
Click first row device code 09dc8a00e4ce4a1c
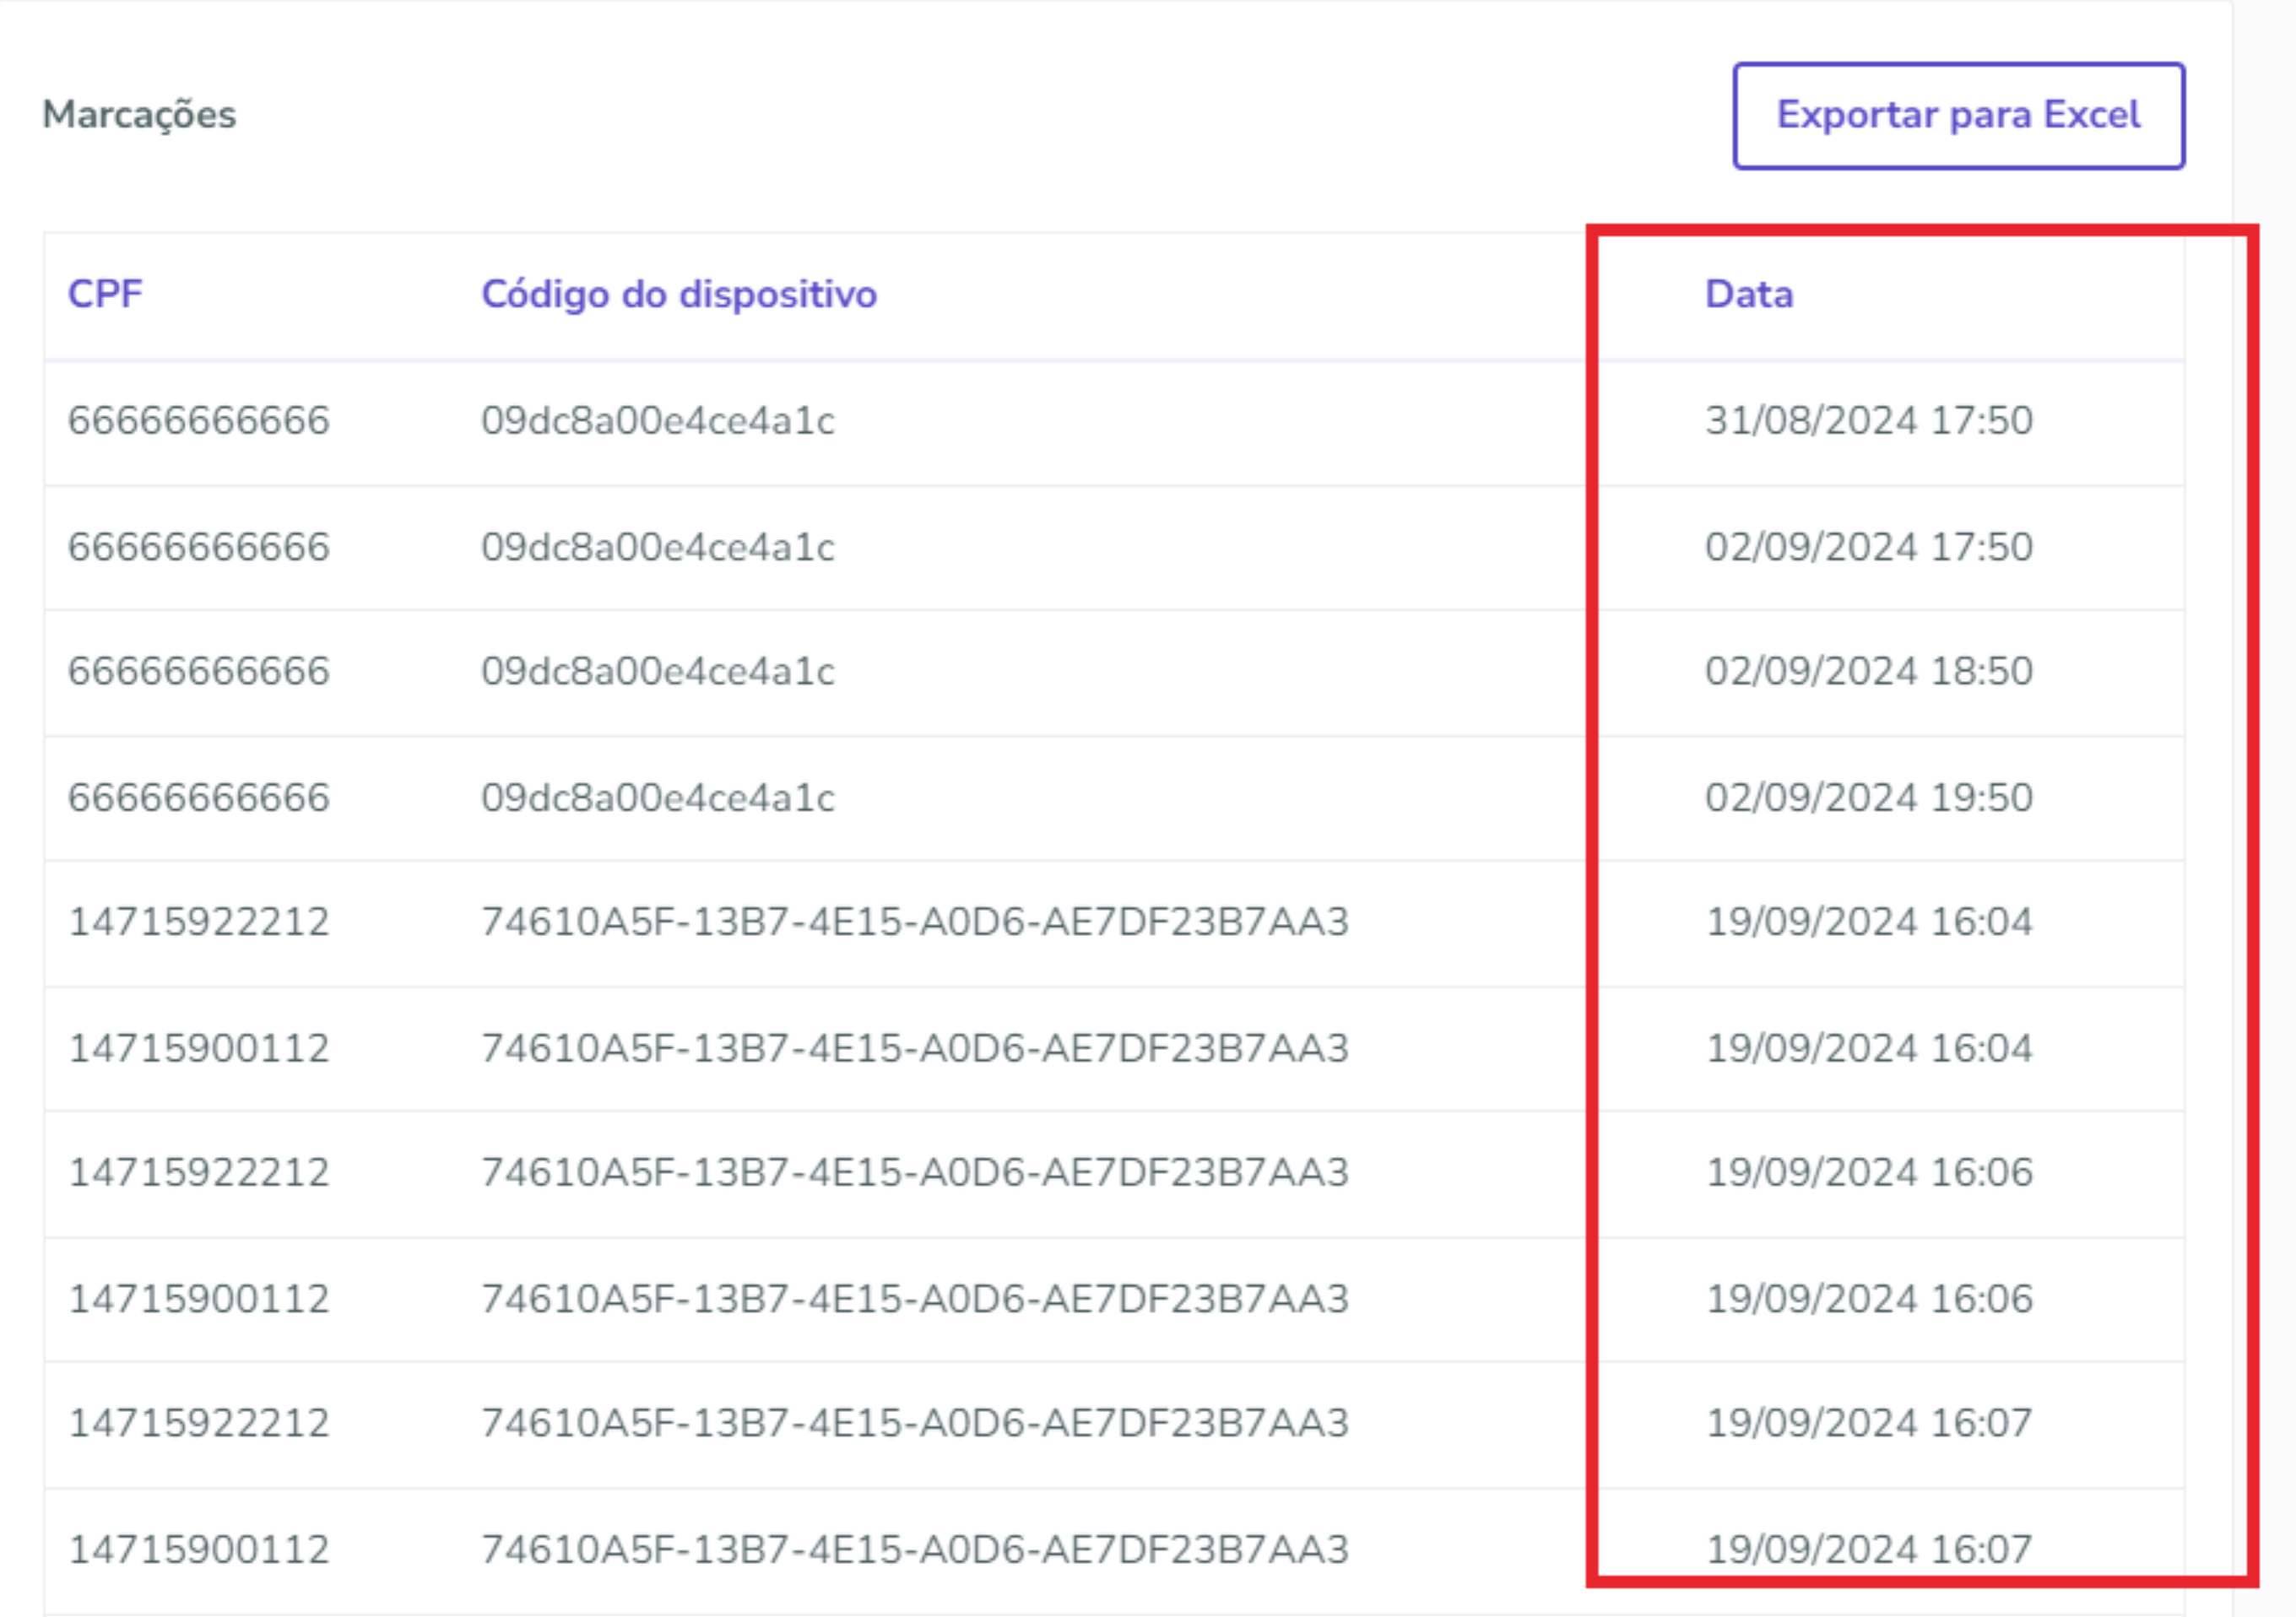tap(657, 421)
